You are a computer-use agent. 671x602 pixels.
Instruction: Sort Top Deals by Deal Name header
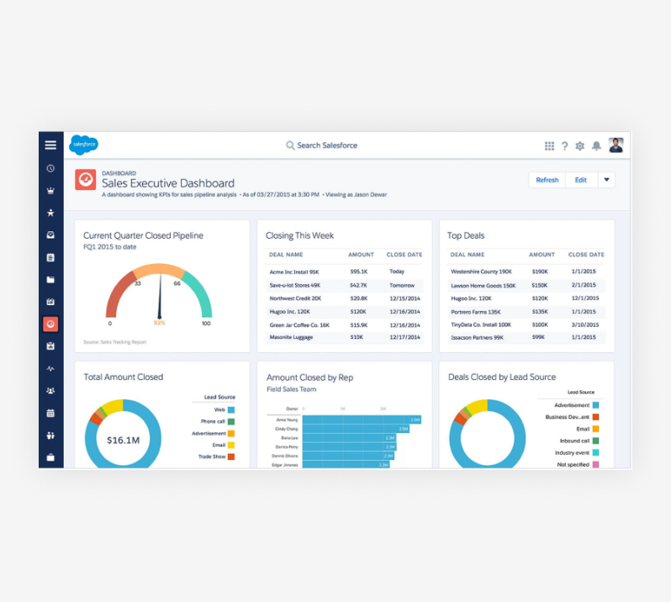pos(468,255)
